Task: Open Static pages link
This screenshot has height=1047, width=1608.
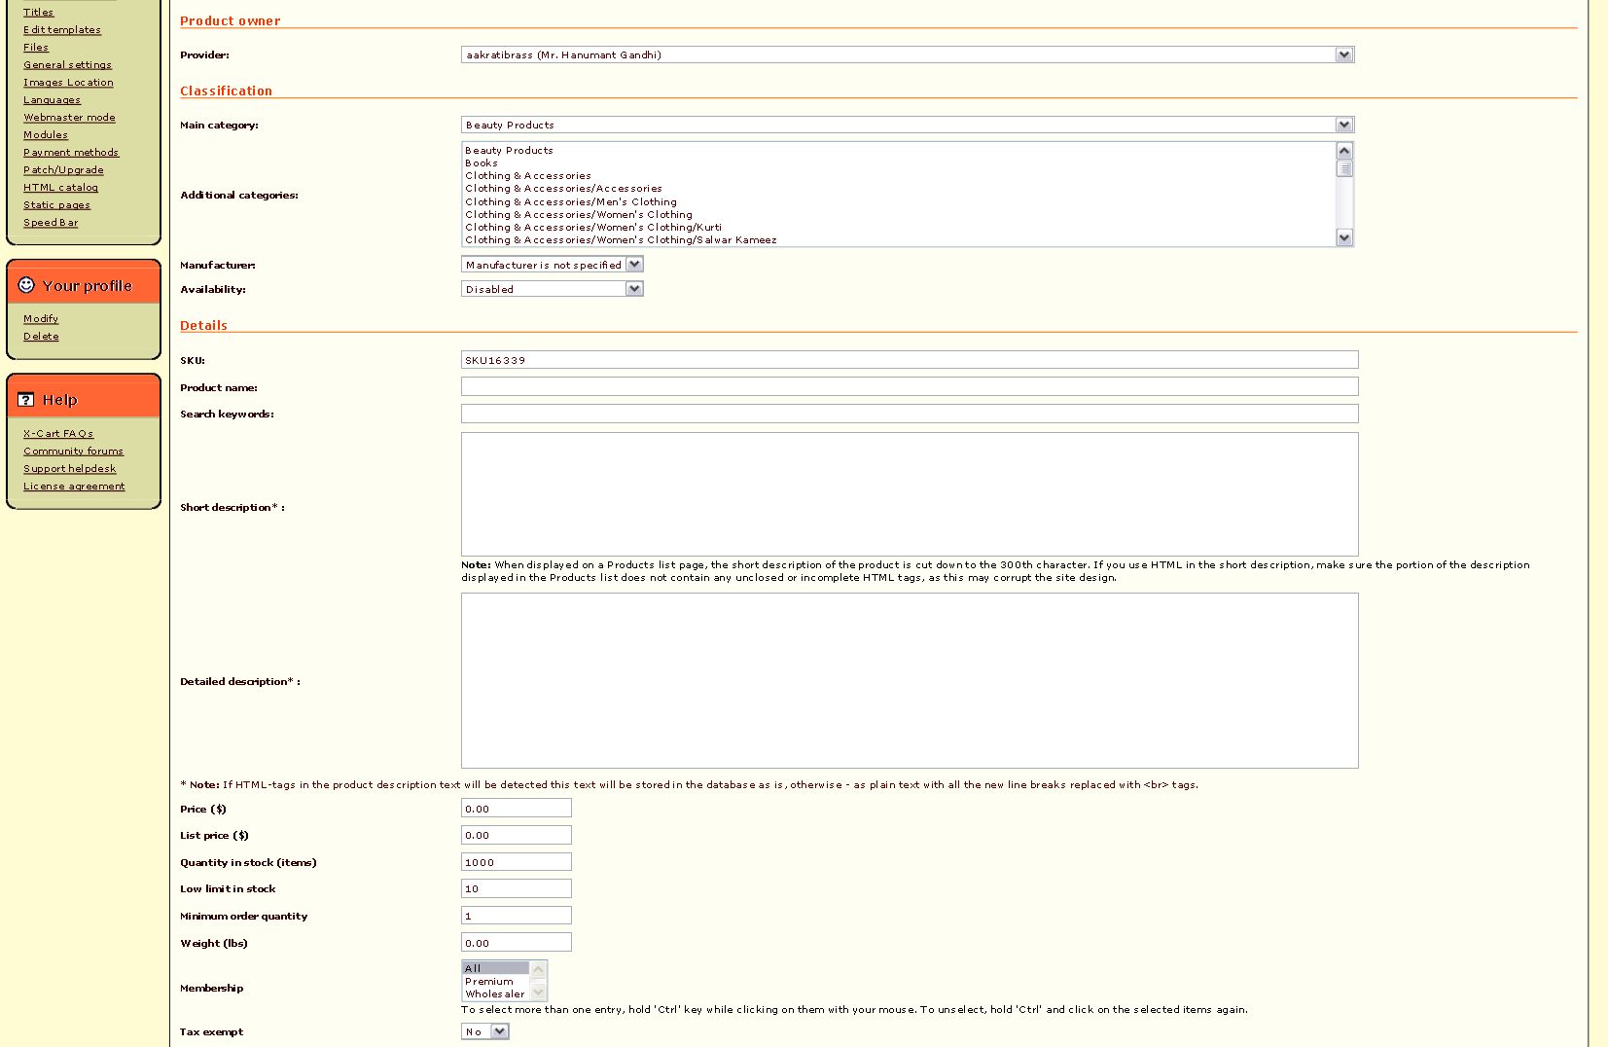Action: 56,205
